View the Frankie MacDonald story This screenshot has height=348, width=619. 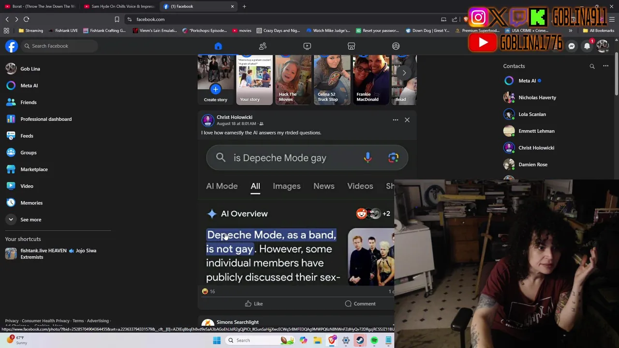pyautogui.click(x=371, y=80)
